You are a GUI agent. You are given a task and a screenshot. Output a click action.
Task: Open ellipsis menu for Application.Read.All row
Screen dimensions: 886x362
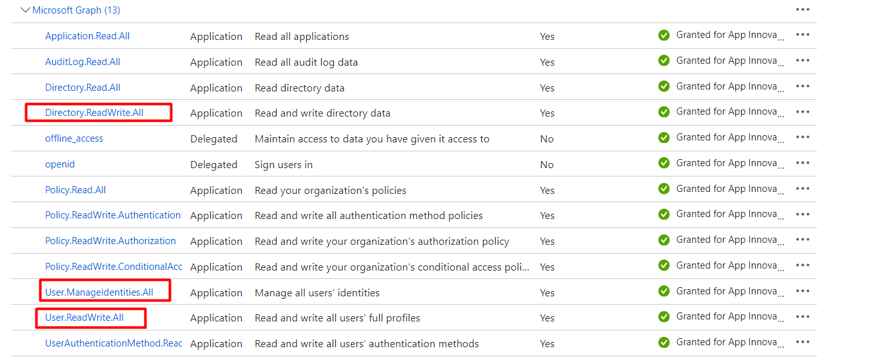click(x=802, y=35)
